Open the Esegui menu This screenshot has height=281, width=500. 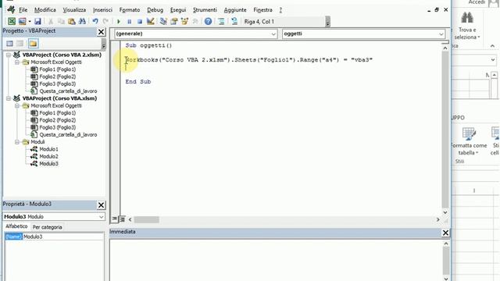click(x=178, y=10)
